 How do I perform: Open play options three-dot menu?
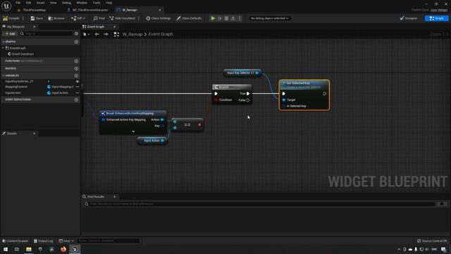(240, 18)
